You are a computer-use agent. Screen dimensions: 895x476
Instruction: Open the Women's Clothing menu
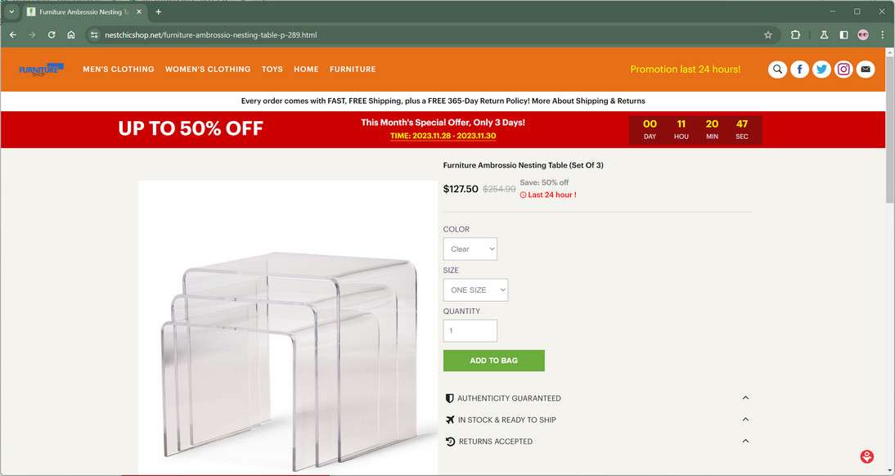[x=208, y=69]
